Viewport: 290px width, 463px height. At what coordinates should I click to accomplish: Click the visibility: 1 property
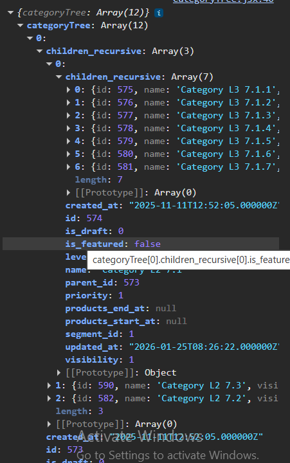(x=100, y=360)
